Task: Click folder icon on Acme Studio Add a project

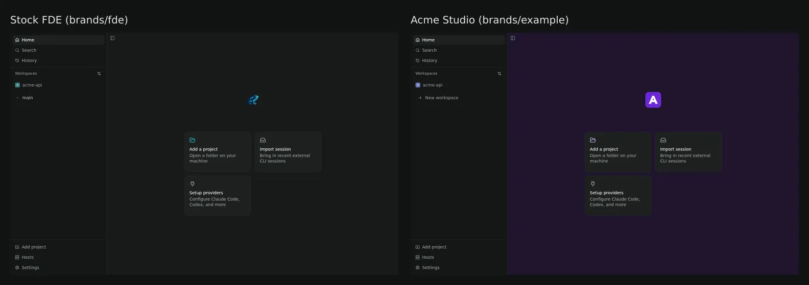Action: coord(593,140)
